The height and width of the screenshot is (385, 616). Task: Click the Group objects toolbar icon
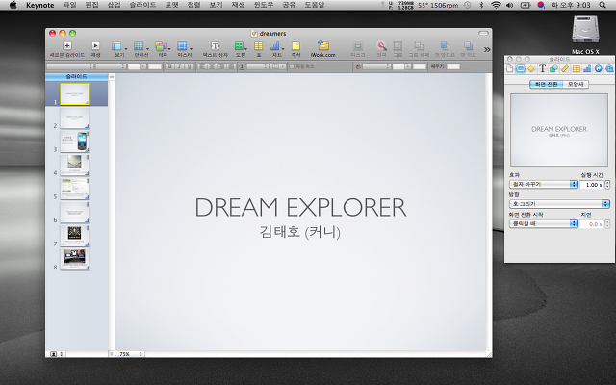398,46
